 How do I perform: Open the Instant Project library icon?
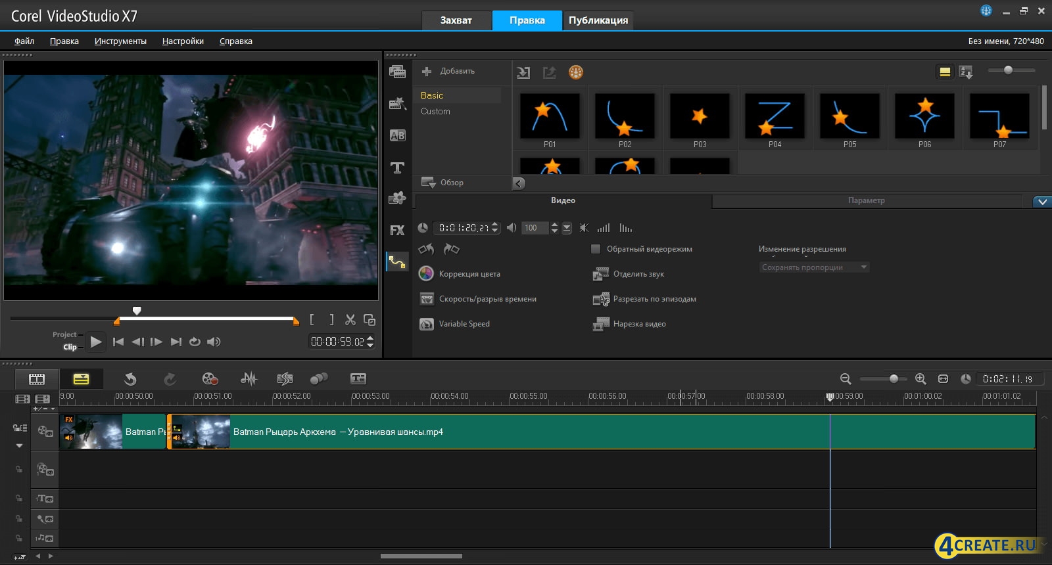[397, 103]
